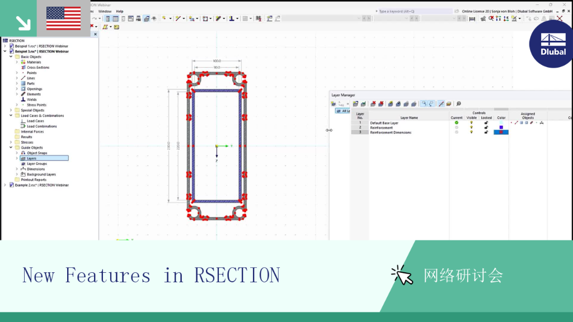Collapse the Basic Objects folder
This screenshot has width=573, height=322.
pyautogui.click(x=11, y=56)
